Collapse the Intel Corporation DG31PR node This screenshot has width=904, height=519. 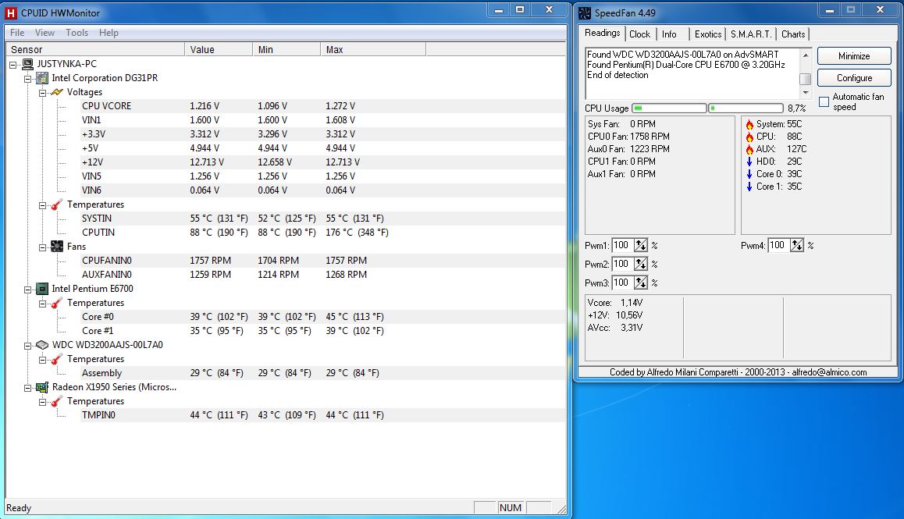pos(27,78)
